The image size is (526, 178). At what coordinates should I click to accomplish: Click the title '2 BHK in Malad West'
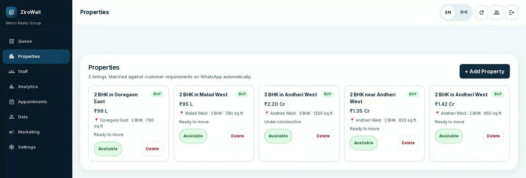[203, 95]
